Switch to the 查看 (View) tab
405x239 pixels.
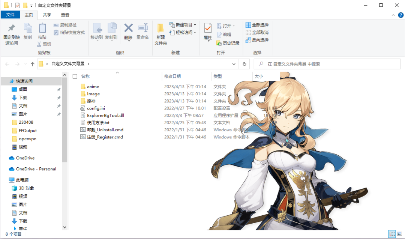click(x=65, y=15)
